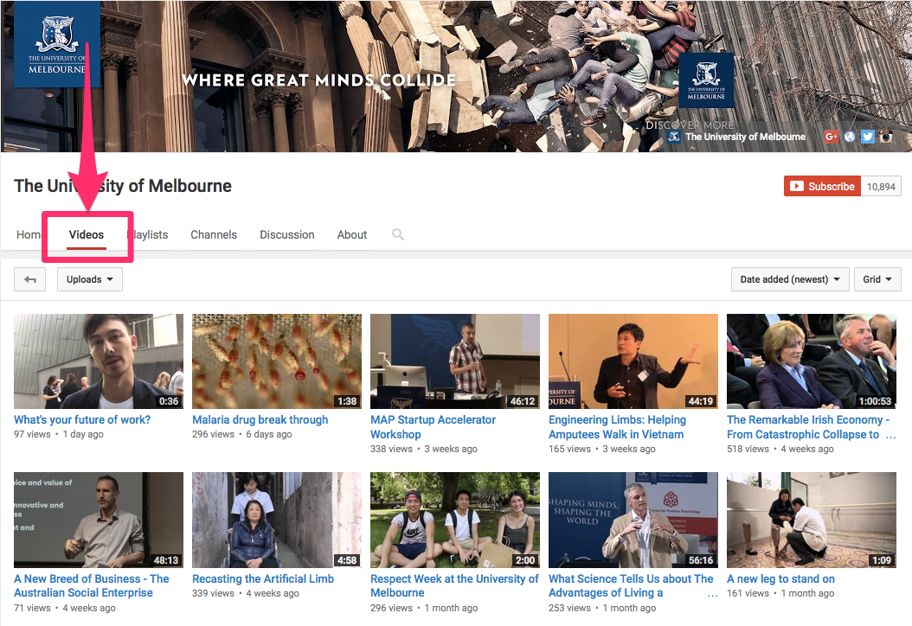The width and height of the screenshot is (912, 626).
Task: Open 'A new leg to stand on' link
Action: tap(780, 579)
